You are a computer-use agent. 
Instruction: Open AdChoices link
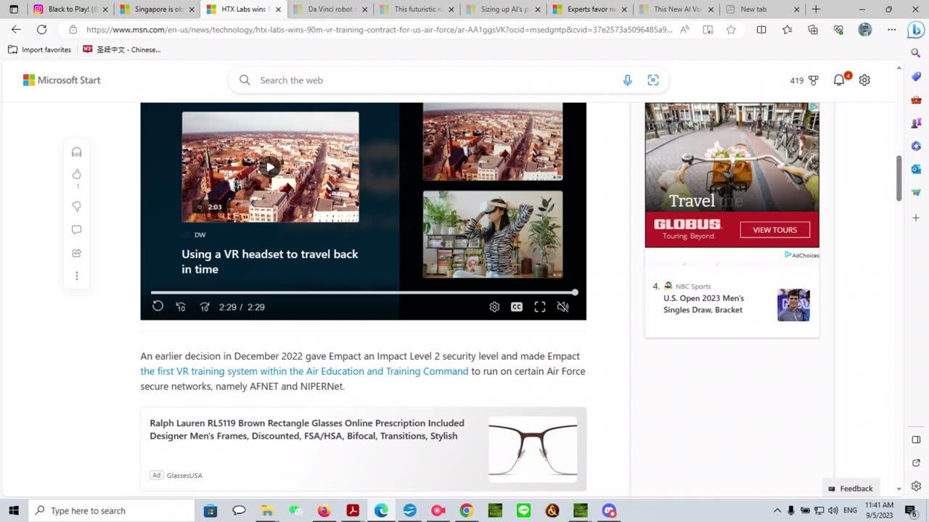click(x=801, y=255)
